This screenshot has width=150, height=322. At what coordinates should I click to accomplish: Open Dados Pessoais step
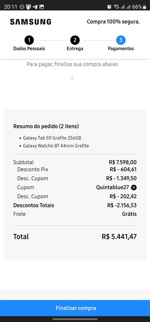[x=29, y=49]
